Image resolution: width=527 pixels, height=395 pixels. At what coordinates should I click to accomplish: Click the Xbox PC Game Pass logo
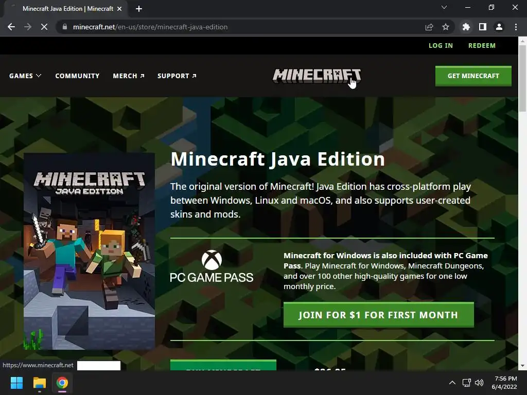click(212, 266)
